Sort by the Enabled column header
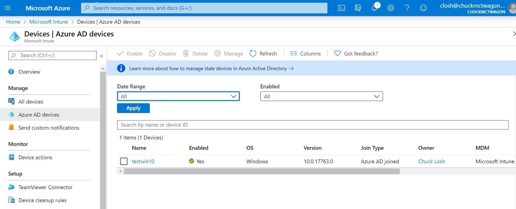The height and width of the screenshot is (209, 516). [x=198, y=148]
